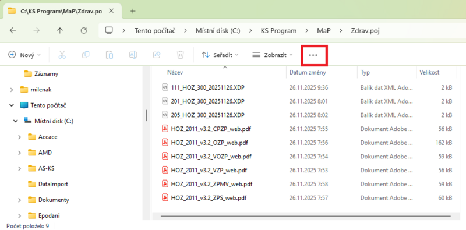Open chevron after Tento počítač breadcrumb
The height and width of the screenshot is (230, 466).
[x=185, y=31]
